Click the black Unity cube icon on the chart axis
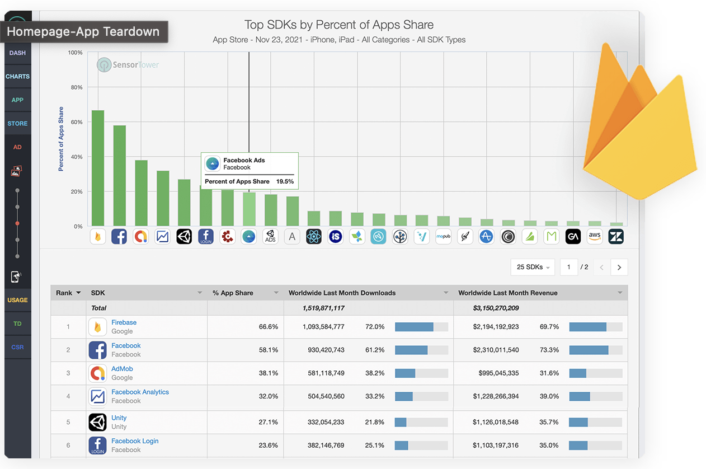This screenshot has width=706, height=469. 184,237
